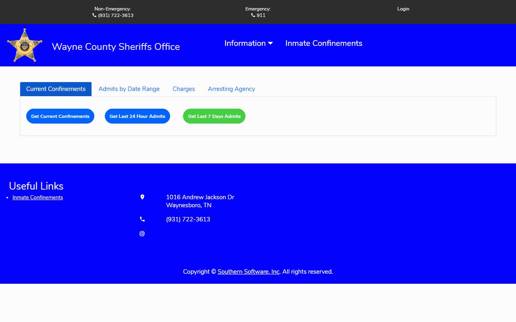Screen dimensions: 516x322
Task: Click the Useful Links heading
Action: coord(36,186)
